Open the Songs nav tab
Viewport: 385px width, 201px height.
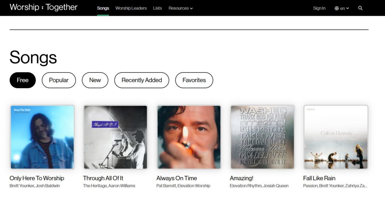pyautogui.click(x=103, y=8)
